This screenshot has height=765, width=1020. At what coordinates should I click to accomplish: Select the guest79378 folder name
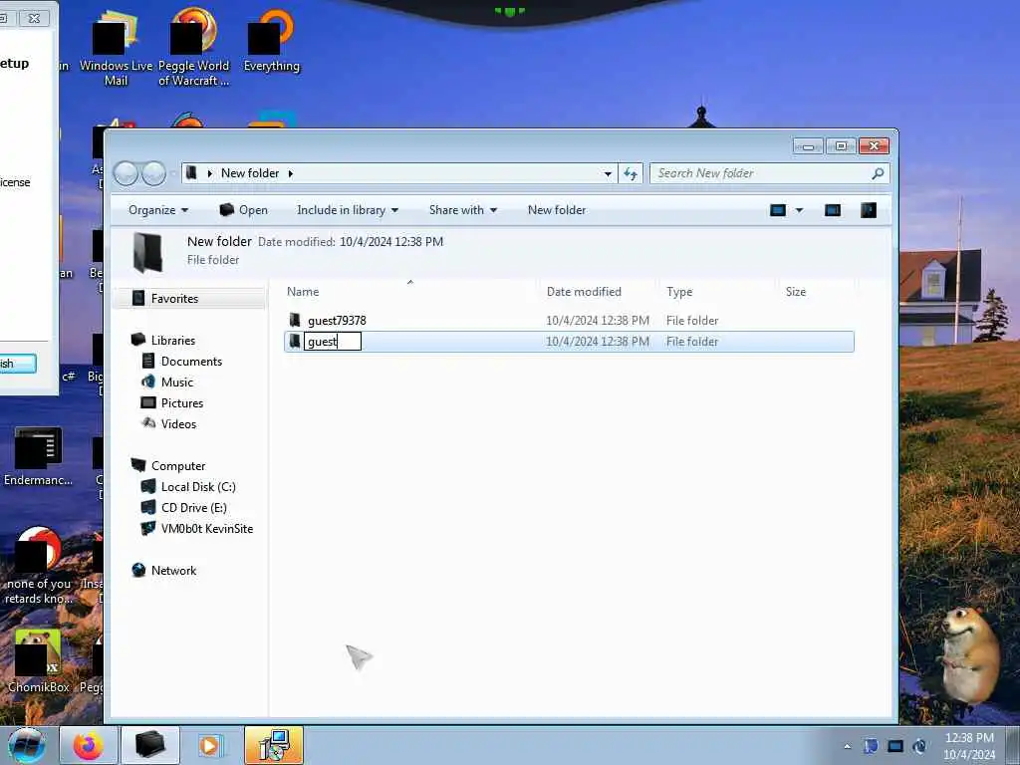tap(337, 320)
